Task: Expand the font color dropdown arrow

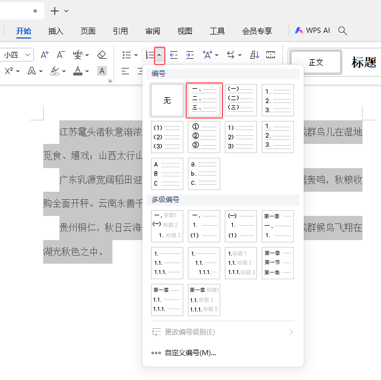Action: click(87, 71)
